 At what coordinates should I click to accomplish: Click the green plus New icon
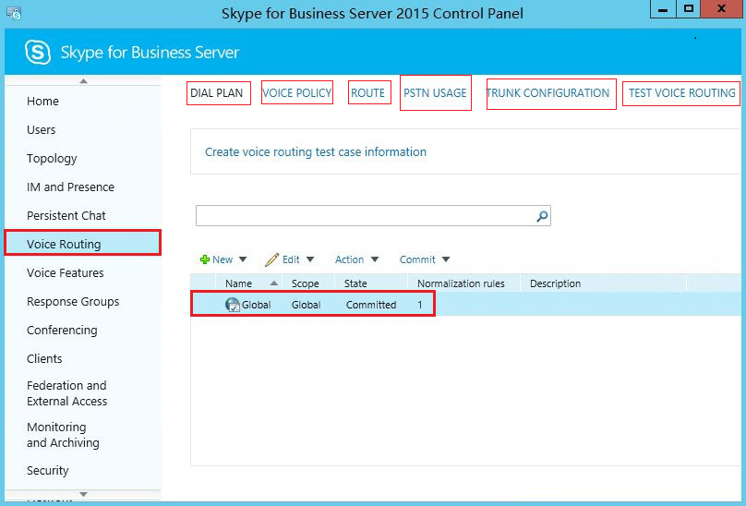(x=205, y=259)
